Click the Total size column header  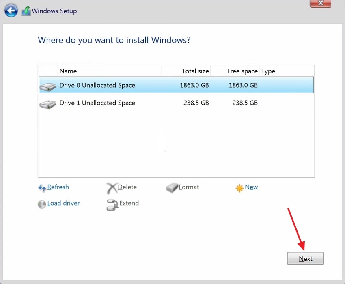coord(196,71)
